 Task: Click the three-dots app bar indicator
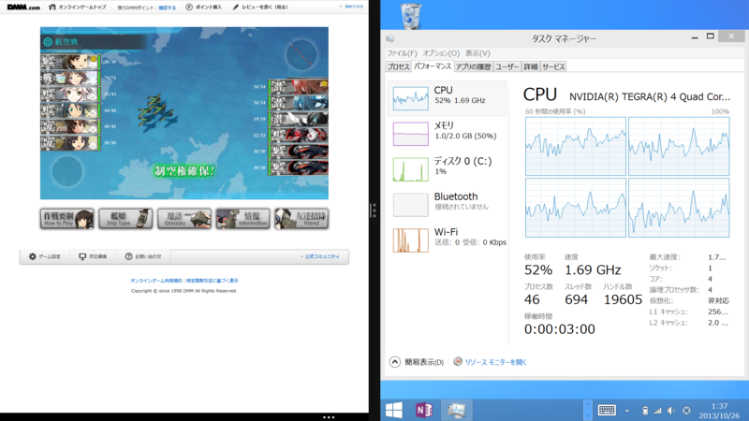point(329,417)
